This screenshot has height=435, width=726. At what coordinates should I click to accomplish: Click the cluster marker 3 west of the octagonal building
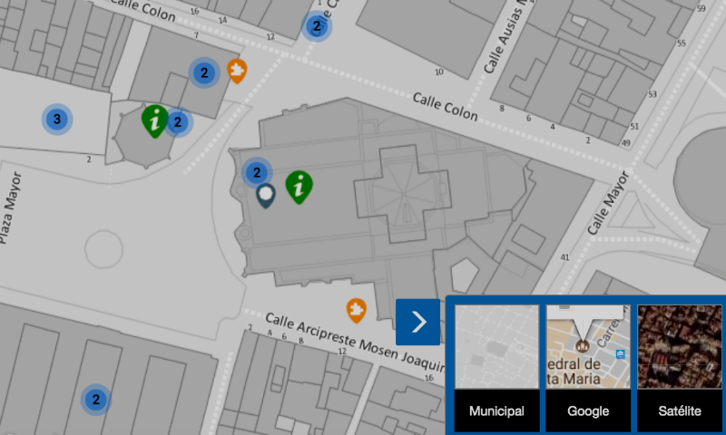[57, 119]
